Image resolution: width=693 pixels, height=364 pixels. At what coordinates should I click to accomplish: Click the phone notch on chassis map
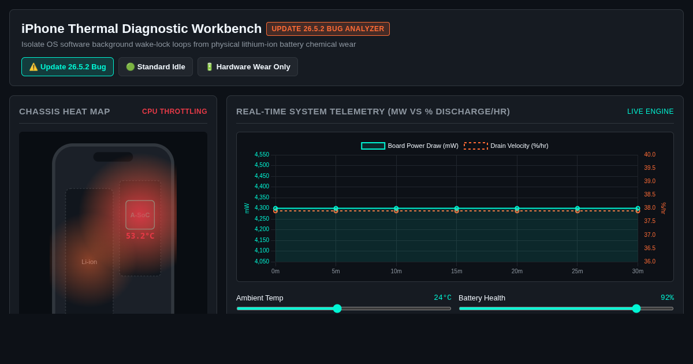coord(113,157)
